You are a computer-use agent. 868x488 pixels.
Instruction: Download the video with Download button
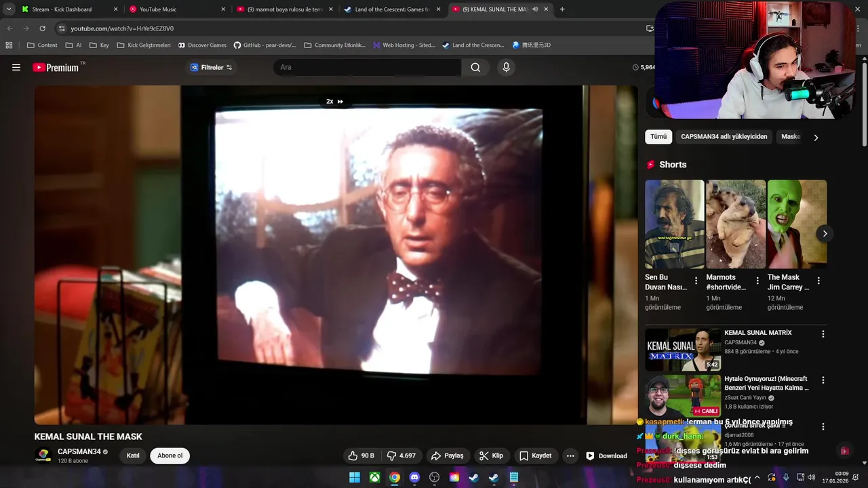click(x=606, y=455)
